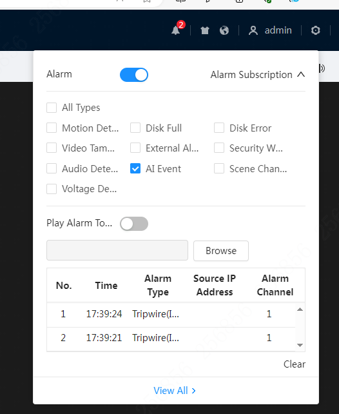This screenshot has width=339, height=414.
Task: Check the Video Tampering checkbox
Action: point(52,148)
